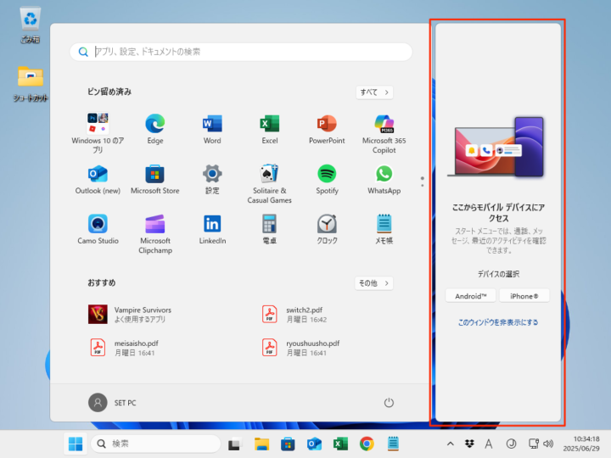Viewport: 611px width, 458px height.
Task: Launch Edge from pinned apps
Action: (155, 129)
